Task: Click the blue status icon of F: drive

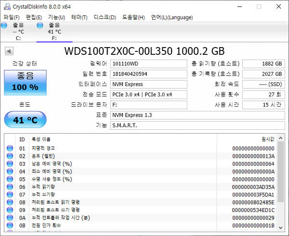Action: [x=40, y=25]
